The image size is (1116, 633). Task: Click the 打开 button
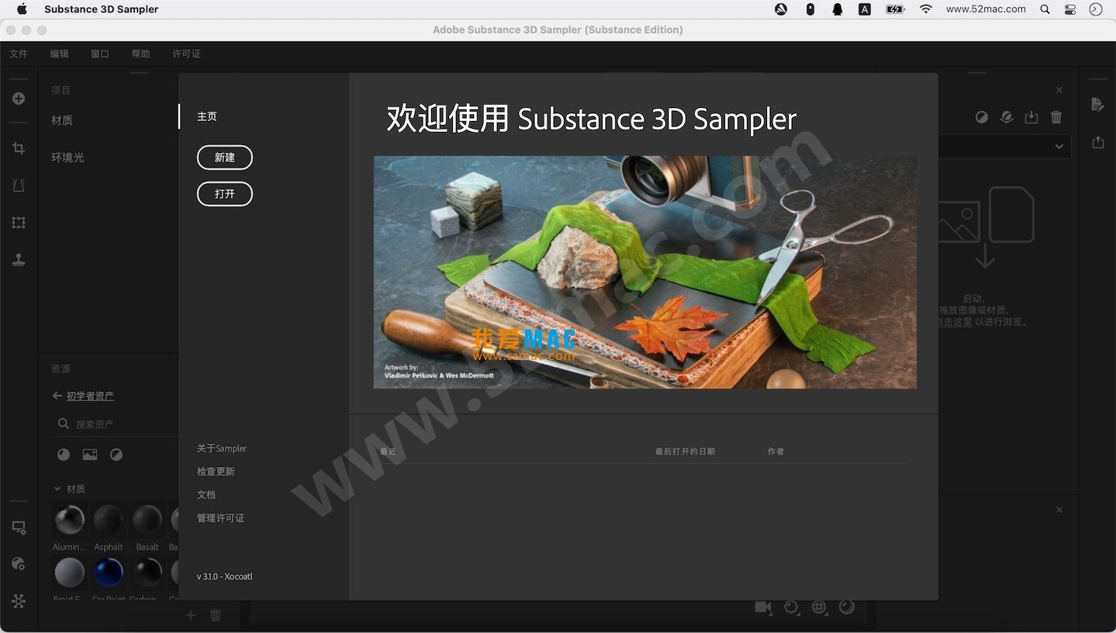[x=225, y=194]
